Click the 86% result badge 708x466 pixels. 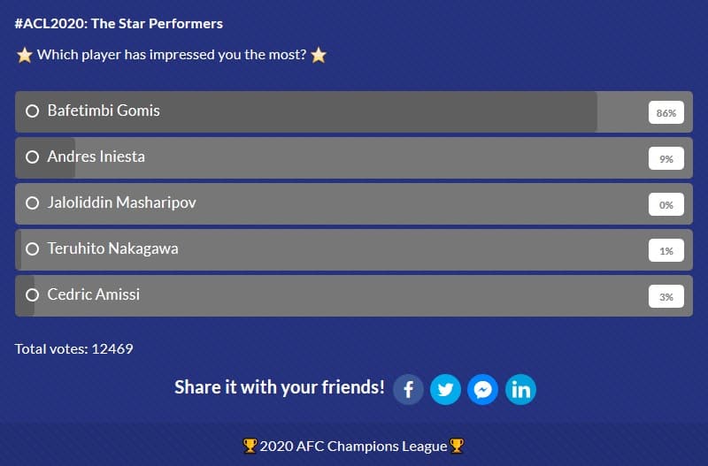tap(666, 113)
